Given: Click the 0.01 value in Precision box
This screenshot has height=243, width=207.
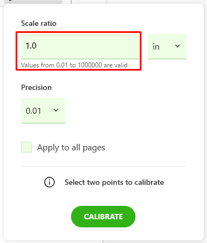Looking at the screenshot, I should [x=33, y=111].
